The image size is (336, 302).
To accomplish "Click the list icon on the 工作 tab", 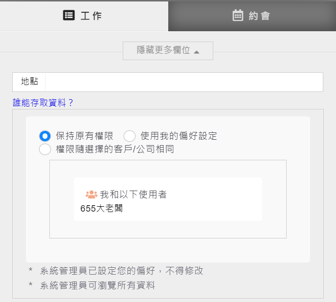I will click(x=69, y=16).
